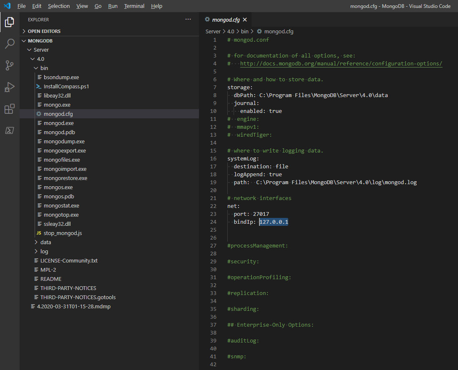The image size is (458, 370).
Task: Open mongos.pdb in the file tree
Action: [109, 196]
